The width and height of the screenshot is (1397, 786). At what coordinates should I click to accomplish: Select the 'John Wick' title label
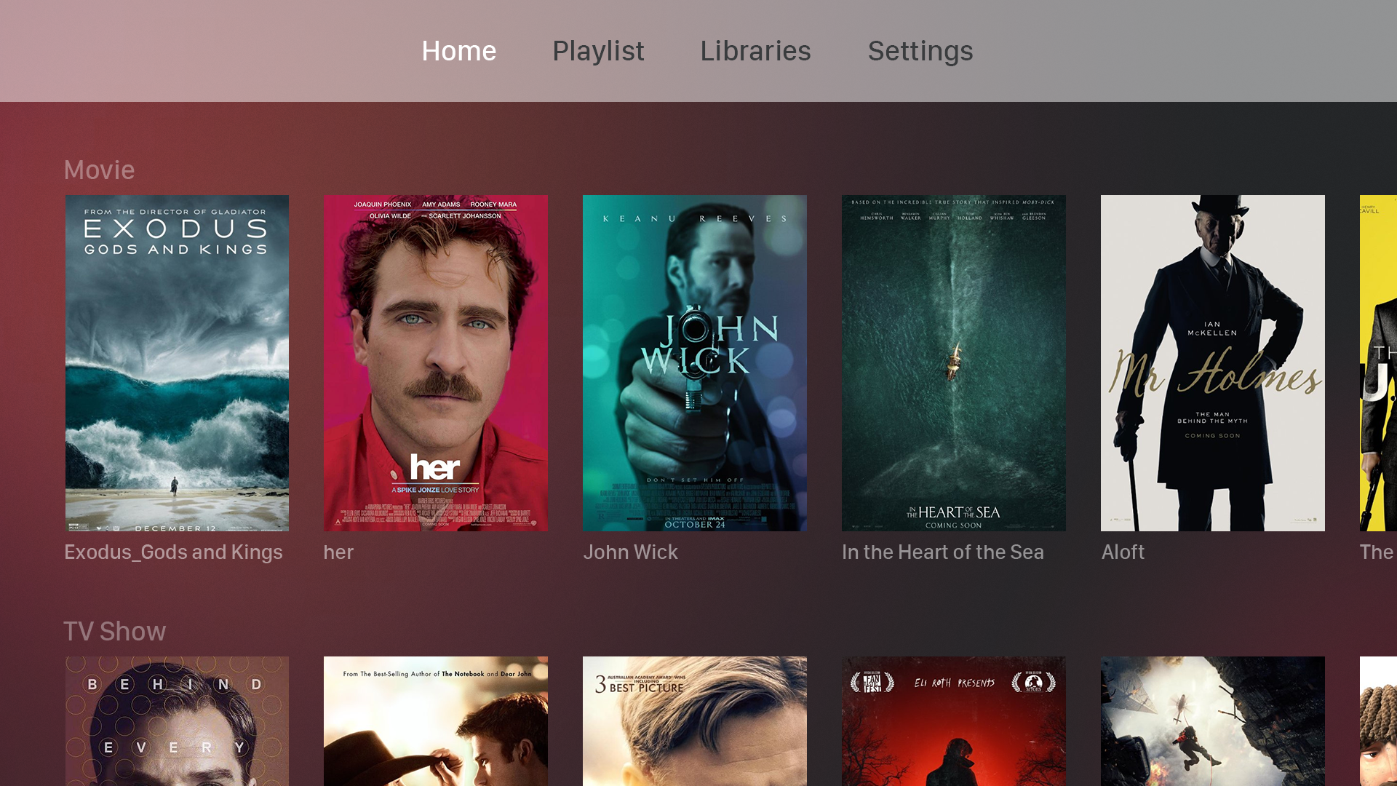tap(630, 552)
